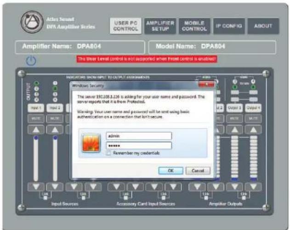290x230 pixels.
Task: Click Accessory Card Input Sources label
Action: tap(146, 204)
